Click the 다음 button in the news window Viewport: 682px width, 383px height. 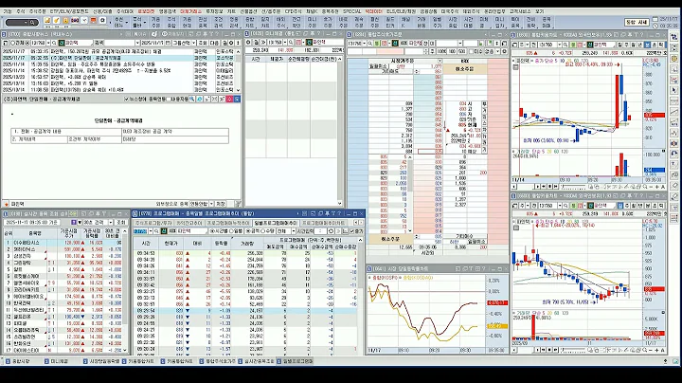click(214, 43)
